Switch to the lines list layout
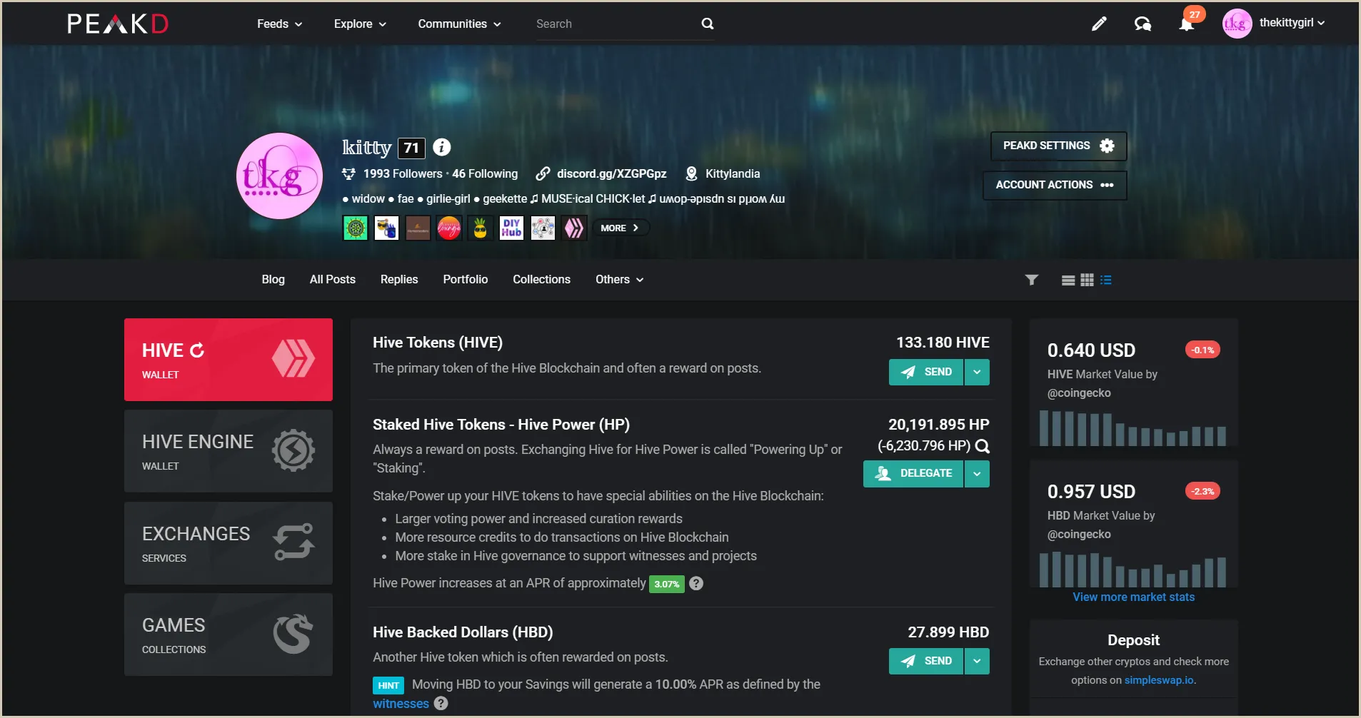1361x718 pixels. [1068, 280]
